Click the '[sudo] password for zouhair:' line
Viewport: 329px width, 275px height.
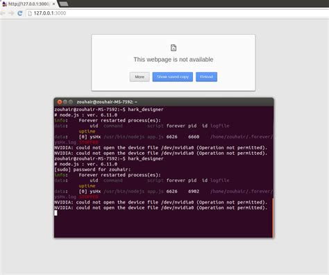click(92, 169)
